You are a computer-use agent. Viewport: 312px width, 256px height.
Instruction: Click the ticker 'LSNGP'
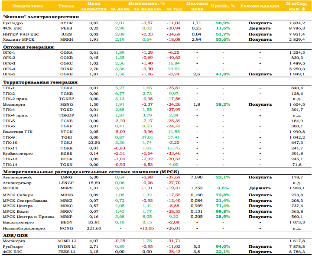pos(66,183)
